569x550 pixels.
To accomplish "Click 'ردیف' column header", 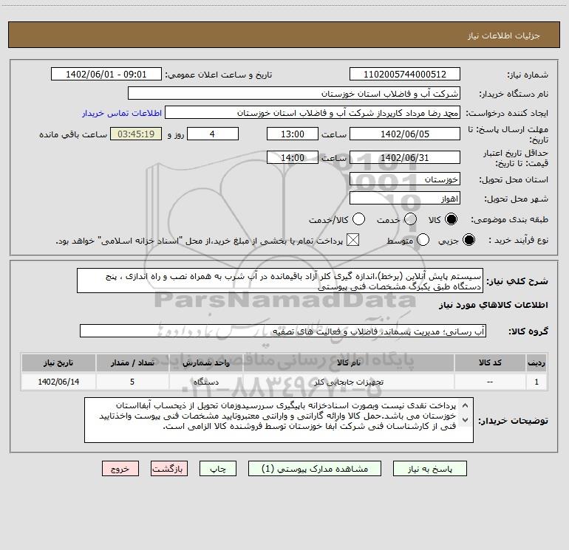I will 536,362.
